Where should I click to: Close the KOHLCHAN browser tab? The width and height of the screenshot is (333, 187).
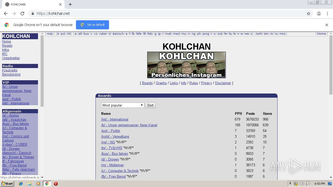(60, 4)
